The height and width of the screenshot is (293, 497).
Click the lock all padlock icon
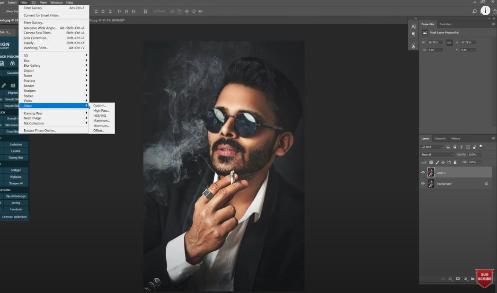tap(455, 162)
